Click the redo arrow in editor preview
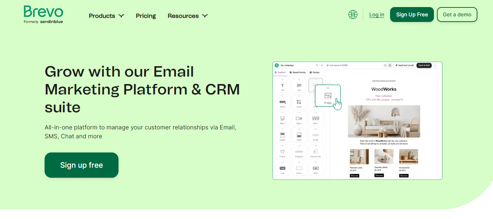The width and height of the screenshot is (493, 219). pos(322,65)
